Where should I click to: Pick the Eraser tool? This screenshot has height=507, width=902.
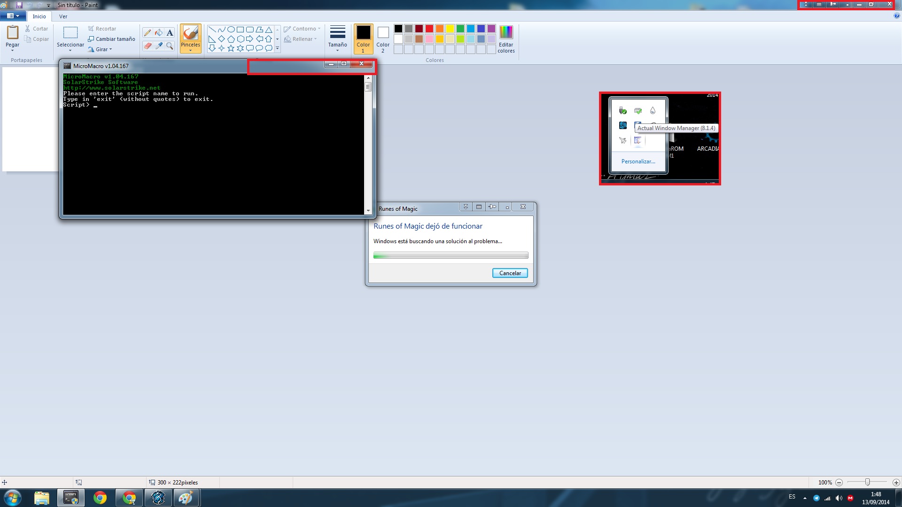(148, 46)
